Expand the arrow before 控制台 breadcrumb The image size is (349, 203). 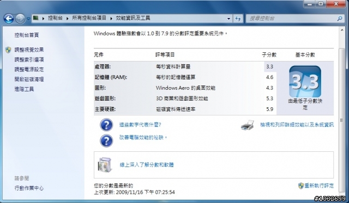43,18
